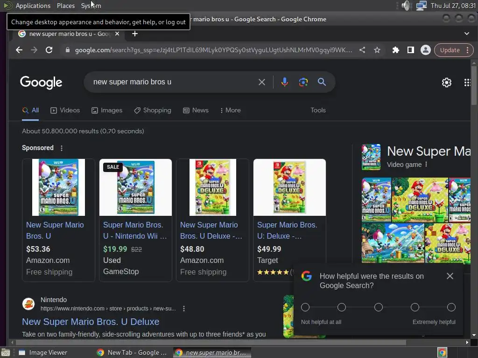Click the volume speaker tray icon
Viewport: 478px width, 358px height.
407,6
